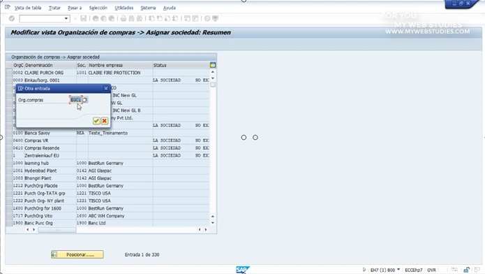Click 'OVR' in status bar
485x274 pixels.
point(431,270)
